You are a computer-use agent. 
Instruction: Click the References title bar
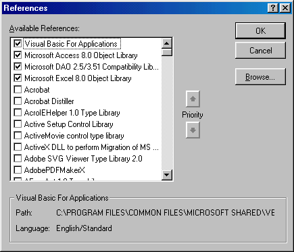point(135,8)
